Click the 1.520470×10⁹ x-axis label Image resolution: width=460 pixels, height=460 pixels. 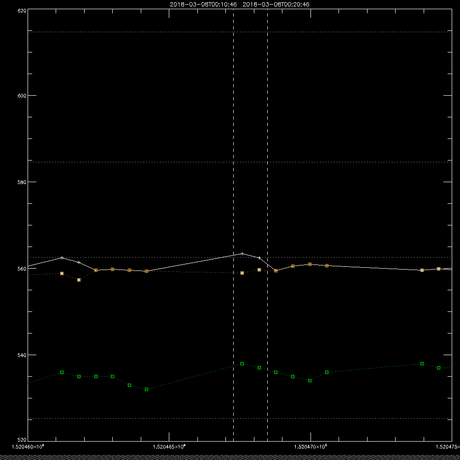[x=310, y=447]
